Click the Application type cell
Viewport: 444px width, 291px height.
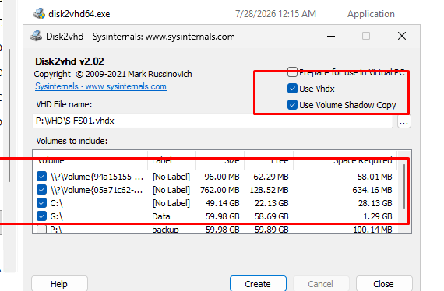371,14
